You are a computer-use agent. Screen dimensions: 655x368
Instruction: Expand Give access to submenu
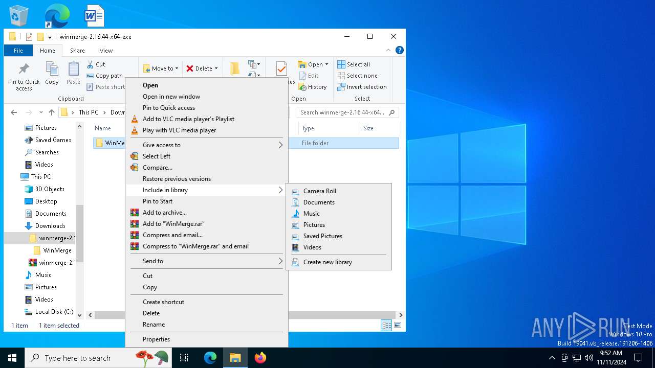[207, 145]
